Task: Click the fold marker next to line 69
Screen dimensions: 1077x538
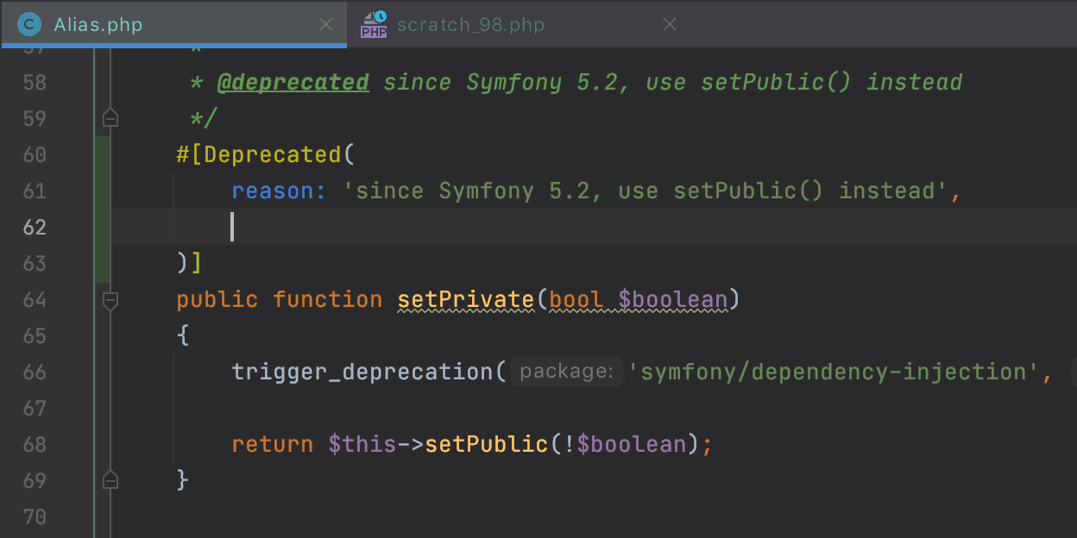Action: point(110,480)
